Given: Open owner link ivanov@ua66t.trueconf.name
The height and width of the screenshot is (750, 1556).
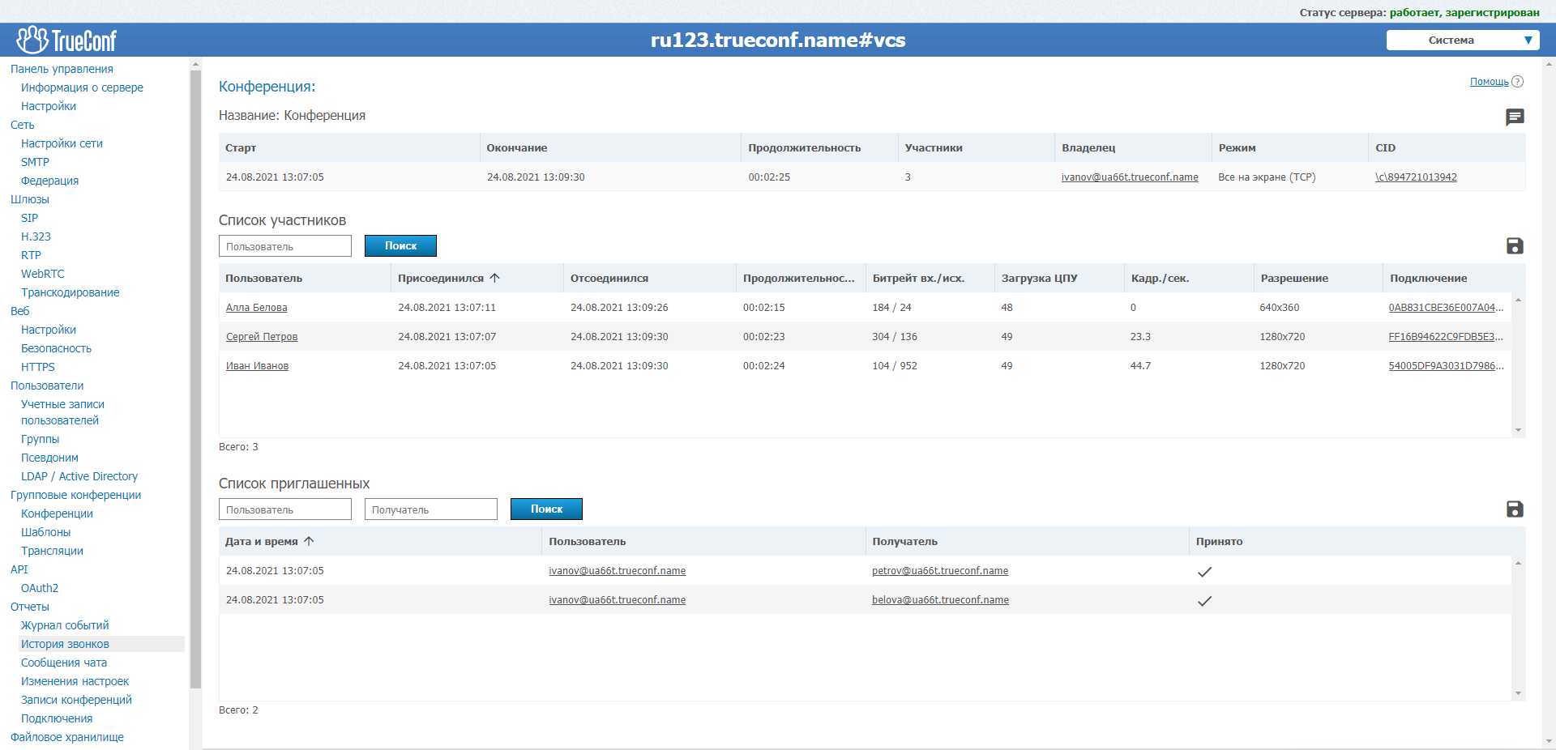Looking at the screenshot, I should click(1129, 177).
